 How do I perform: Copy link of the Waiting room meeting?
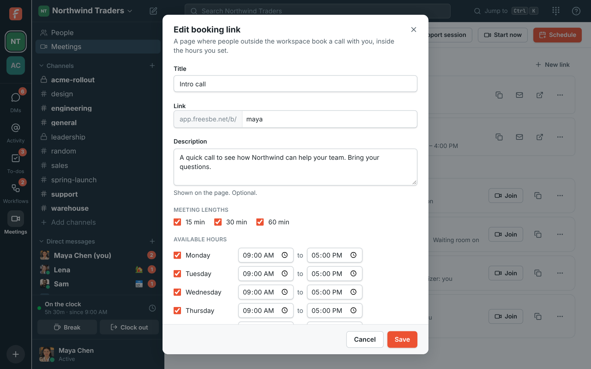coord(538,234)
